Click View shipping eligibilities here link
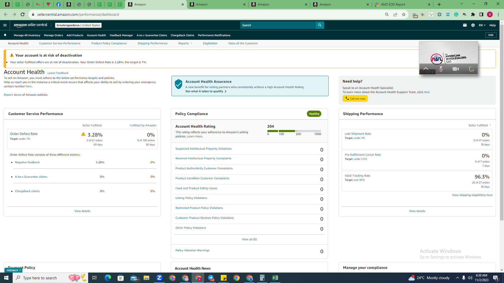This screenshot has width=504, height=283. [x=472, y=195]
